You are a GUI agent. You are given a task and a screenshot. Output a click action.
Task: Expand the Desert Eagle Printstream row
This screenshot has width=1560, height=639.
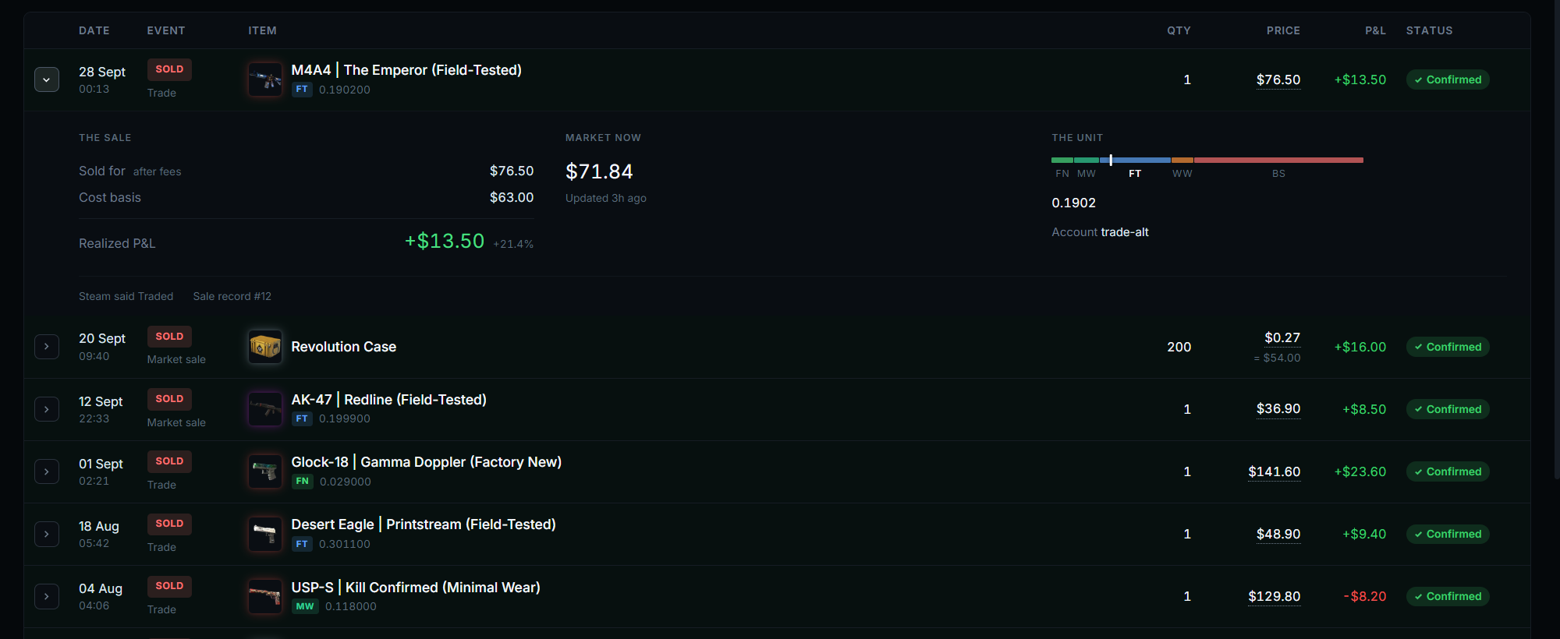click(x=47, y=534)
